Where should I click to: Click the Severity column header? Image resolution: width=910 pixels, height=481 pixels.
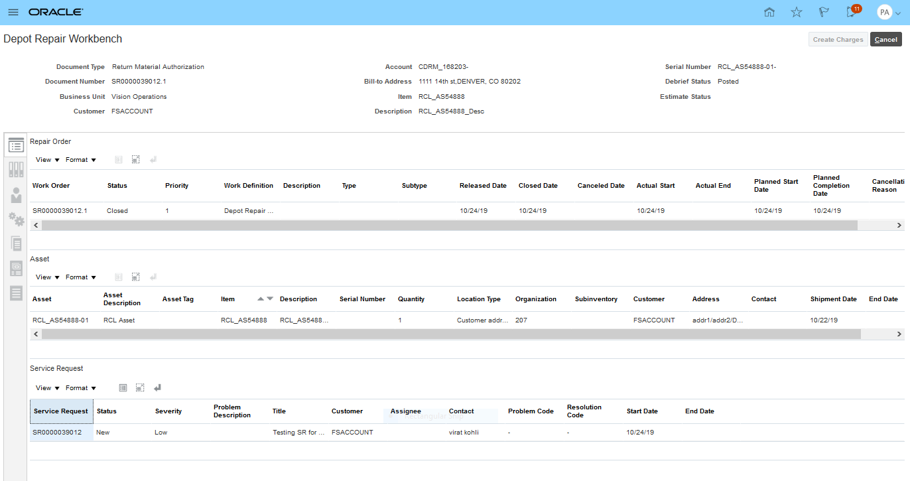point(168,411)
